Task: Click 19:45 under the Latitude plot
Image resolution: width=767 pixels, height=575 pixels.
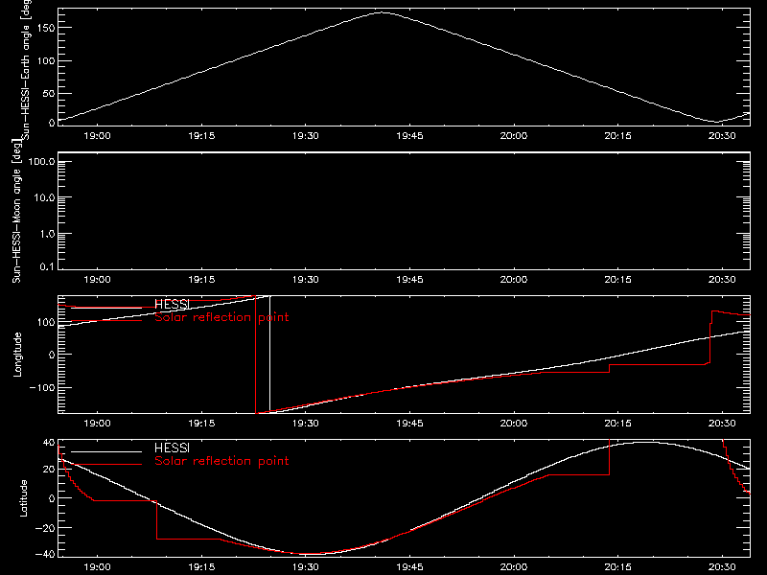Action: click(410, 566)
